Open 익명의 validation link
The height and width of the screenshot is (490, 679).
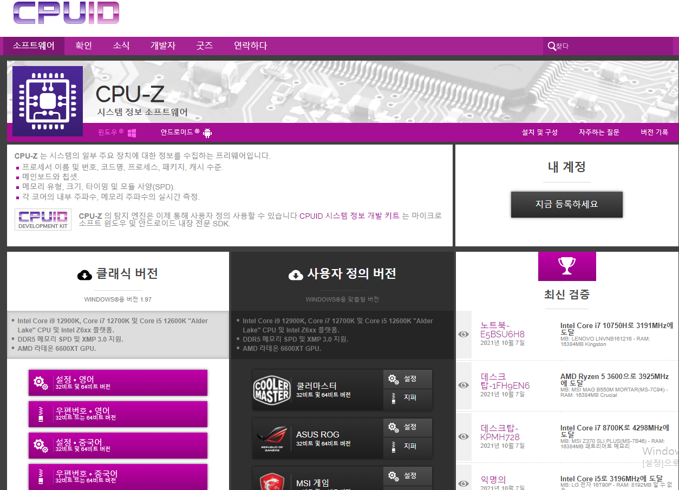coord(493,479)
